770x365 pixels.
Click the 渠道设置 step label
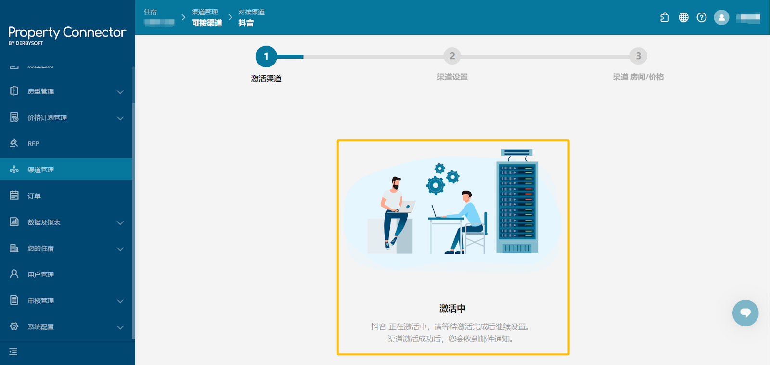click(x=452, y=77)
